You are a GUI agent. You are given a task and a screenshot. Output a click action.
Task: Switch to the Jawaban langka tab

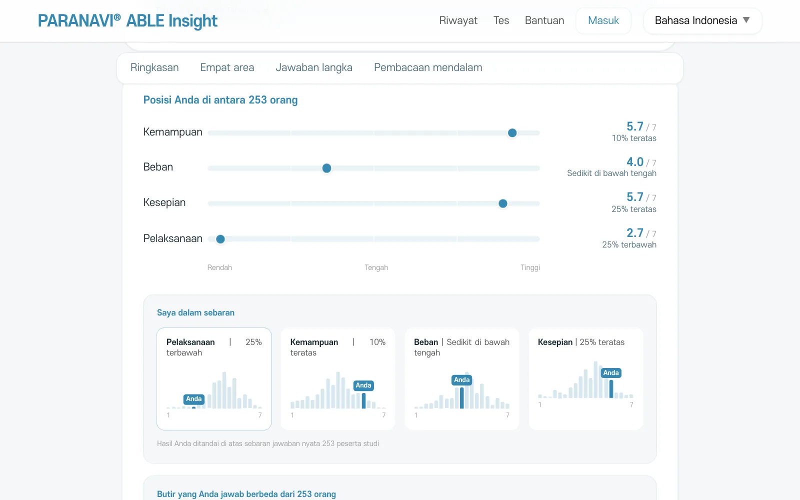click(x=314, y=67)
